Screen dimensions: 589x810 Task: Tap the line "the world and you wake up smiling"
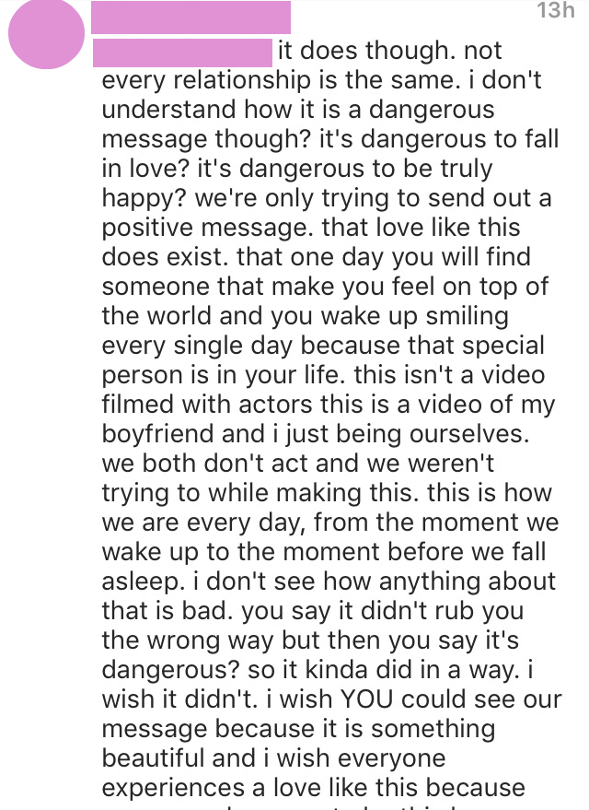306,316
